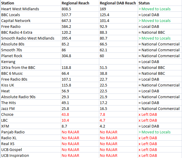The width and height of the screenshot is (182, 158).
Task: Select the Jazz FM cell
Action: (31, 108)
